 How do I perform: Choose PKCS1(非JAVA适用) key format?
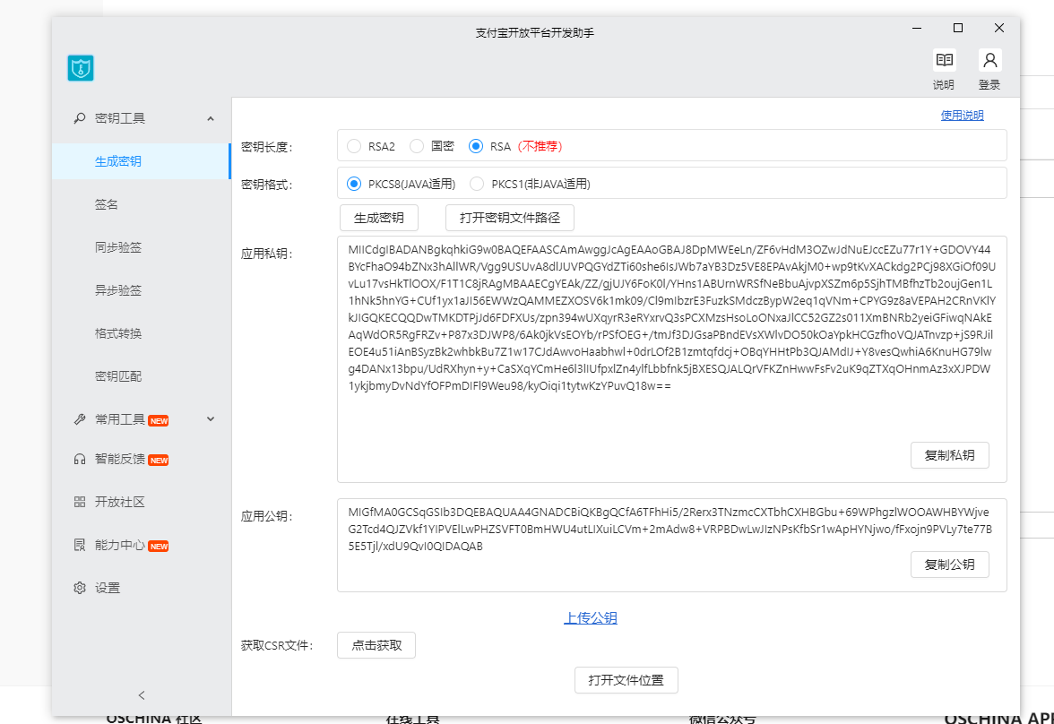point(477,184)
